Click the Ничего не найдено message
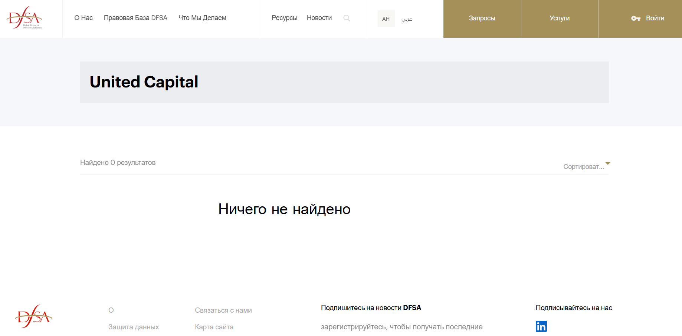 click(x=284, y=209)
